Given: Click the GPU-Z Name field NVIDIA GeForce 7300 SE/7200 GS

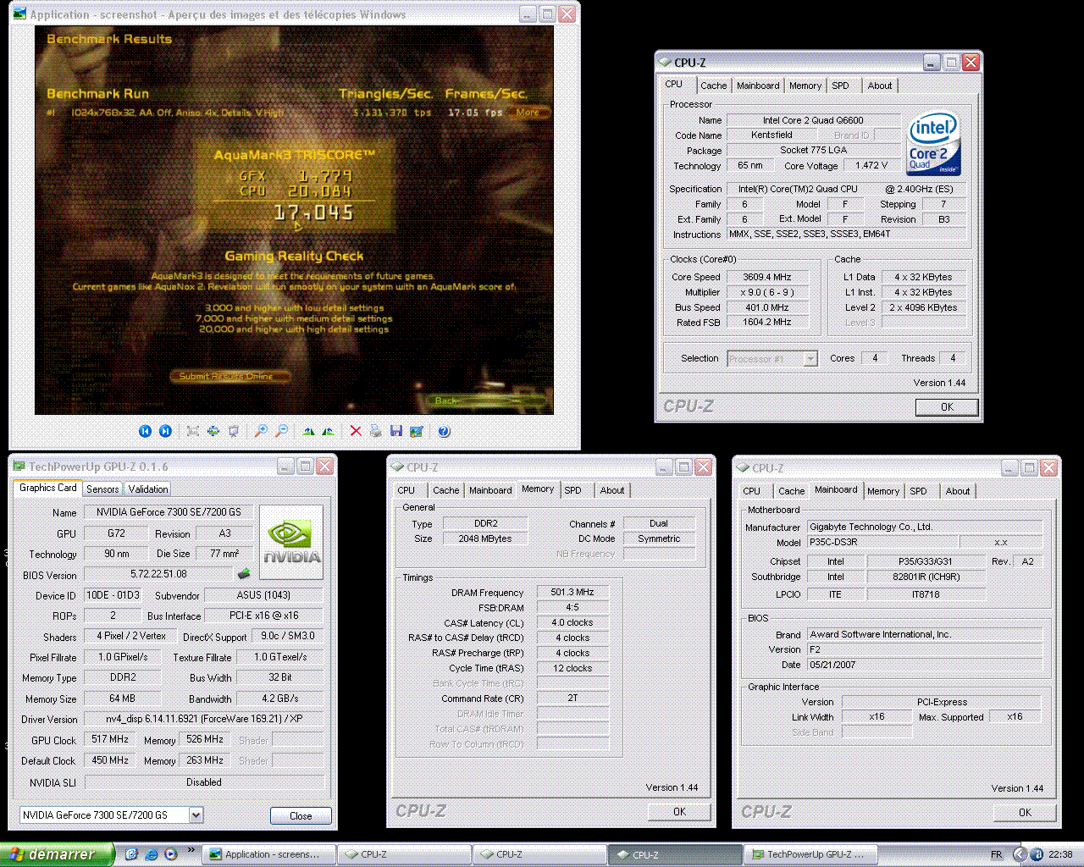Looking at the screenshot, I should click(169, 512).
